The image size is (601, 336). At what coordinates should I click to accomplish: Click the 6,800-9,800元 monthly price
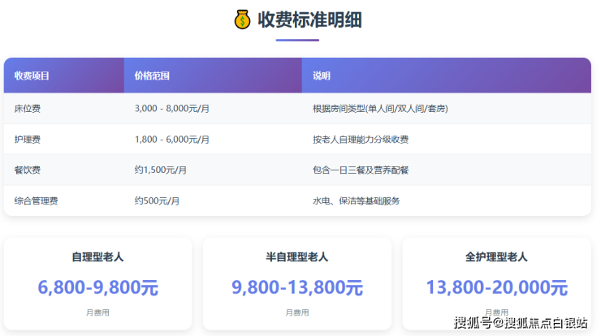coord(97,286)
